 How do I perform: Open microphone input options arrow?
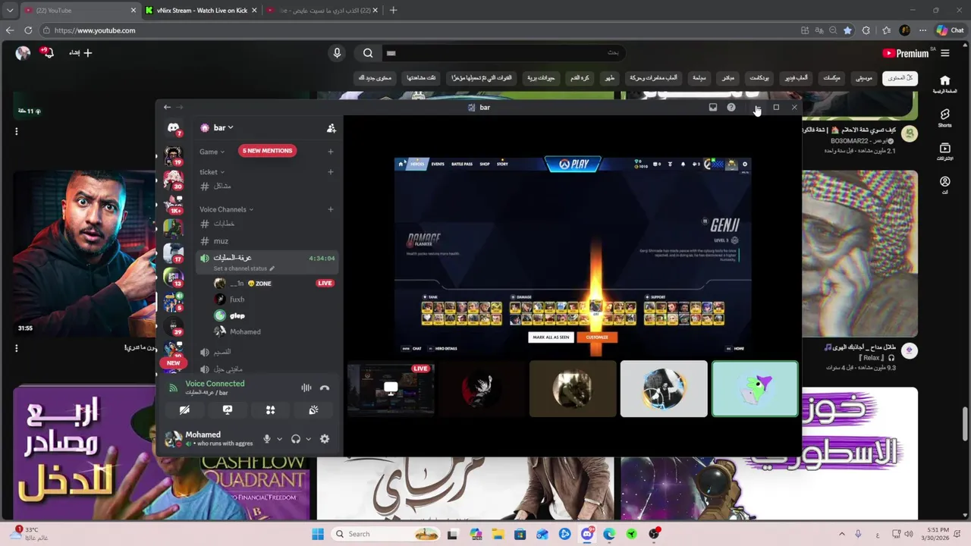[x=279, y=439]
